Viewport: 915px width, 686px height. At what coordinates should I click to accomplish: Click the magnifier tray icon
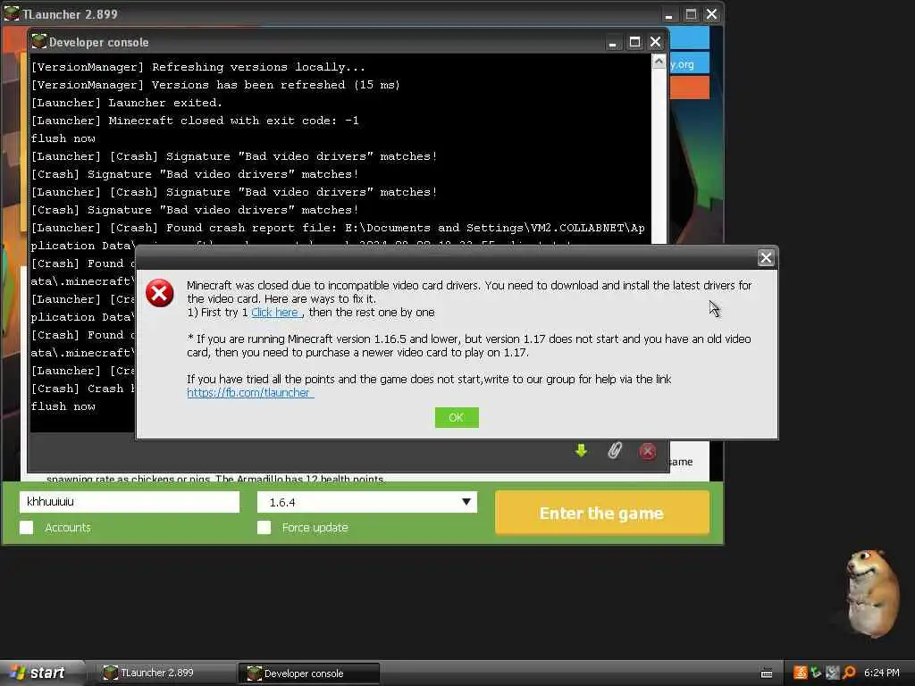point(849,673)
